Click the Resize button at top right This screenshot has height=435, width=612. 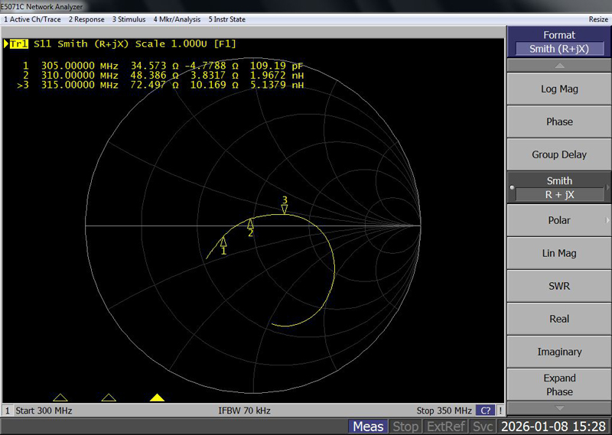(x=598, y=19)
